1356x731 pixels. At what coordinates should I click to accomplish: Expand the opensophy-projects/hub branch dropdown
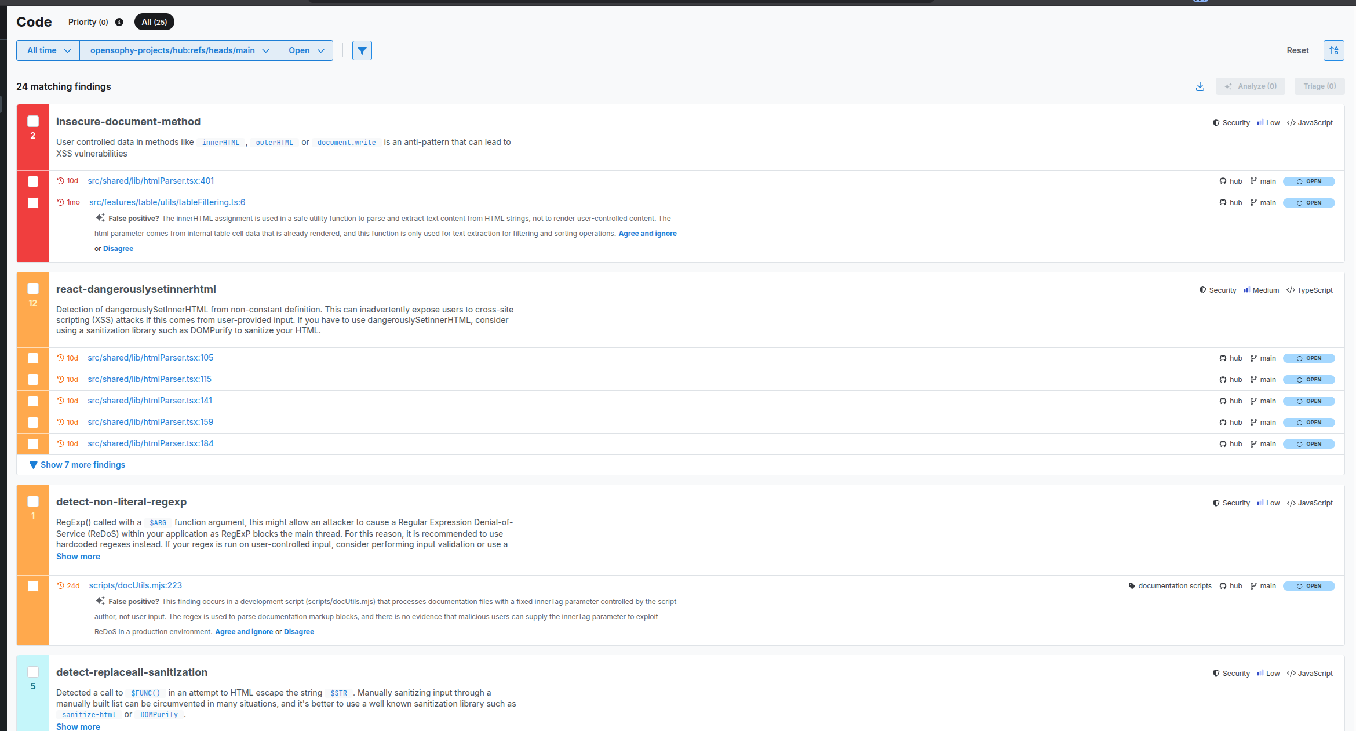[x=178, y=50]
